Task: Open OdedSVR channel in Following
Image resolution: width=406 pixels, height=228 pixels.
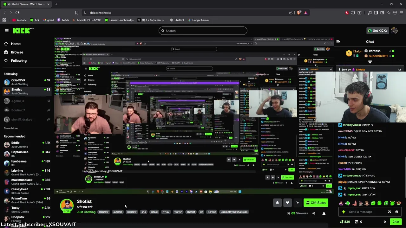Action: [27, 82]
